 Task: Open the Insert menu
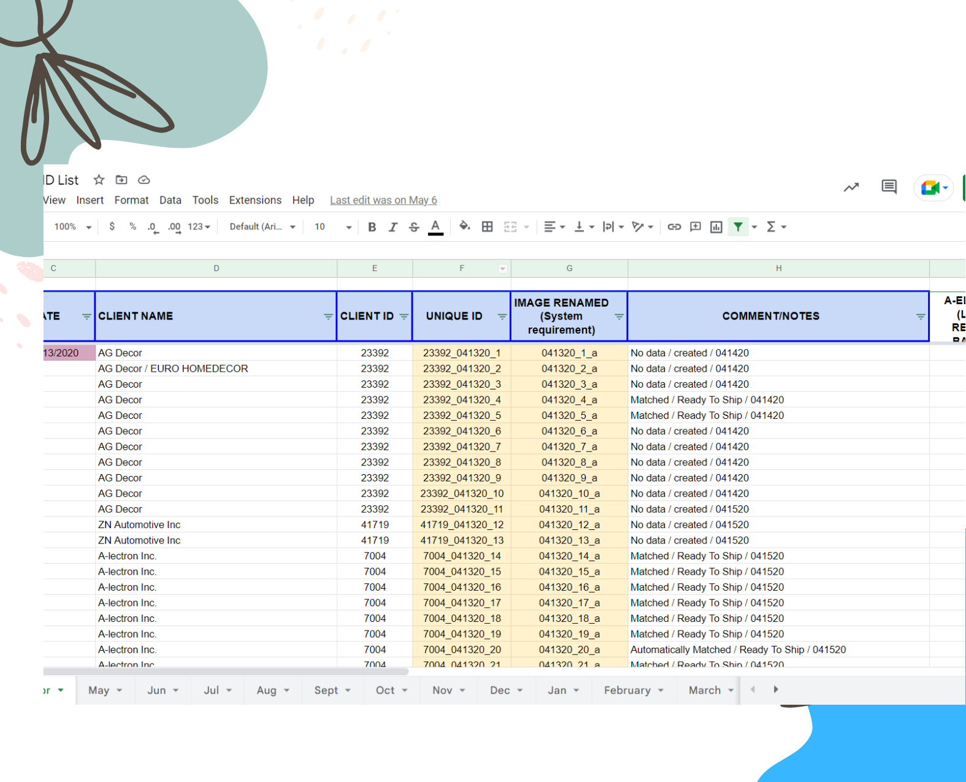[90, 200]
